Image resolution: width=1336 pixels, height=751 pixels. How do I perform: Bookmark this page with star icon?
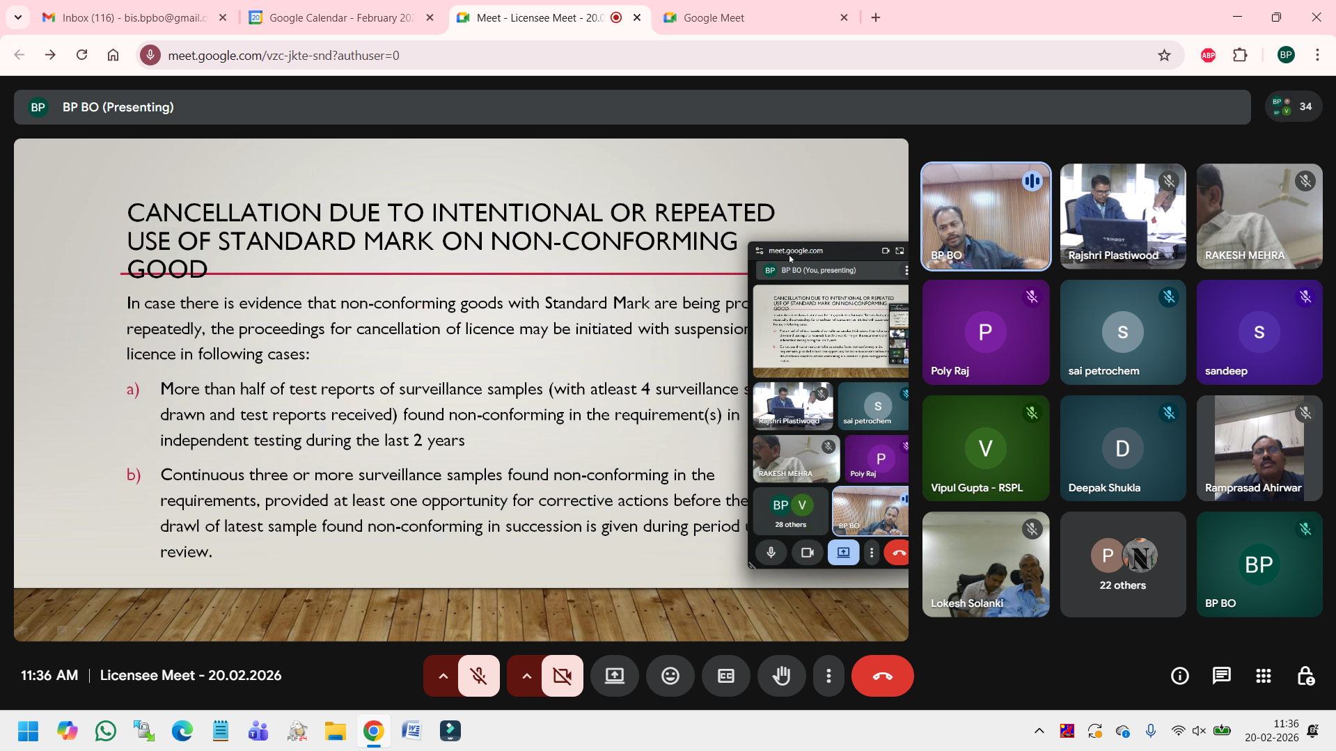[1164, 55]
